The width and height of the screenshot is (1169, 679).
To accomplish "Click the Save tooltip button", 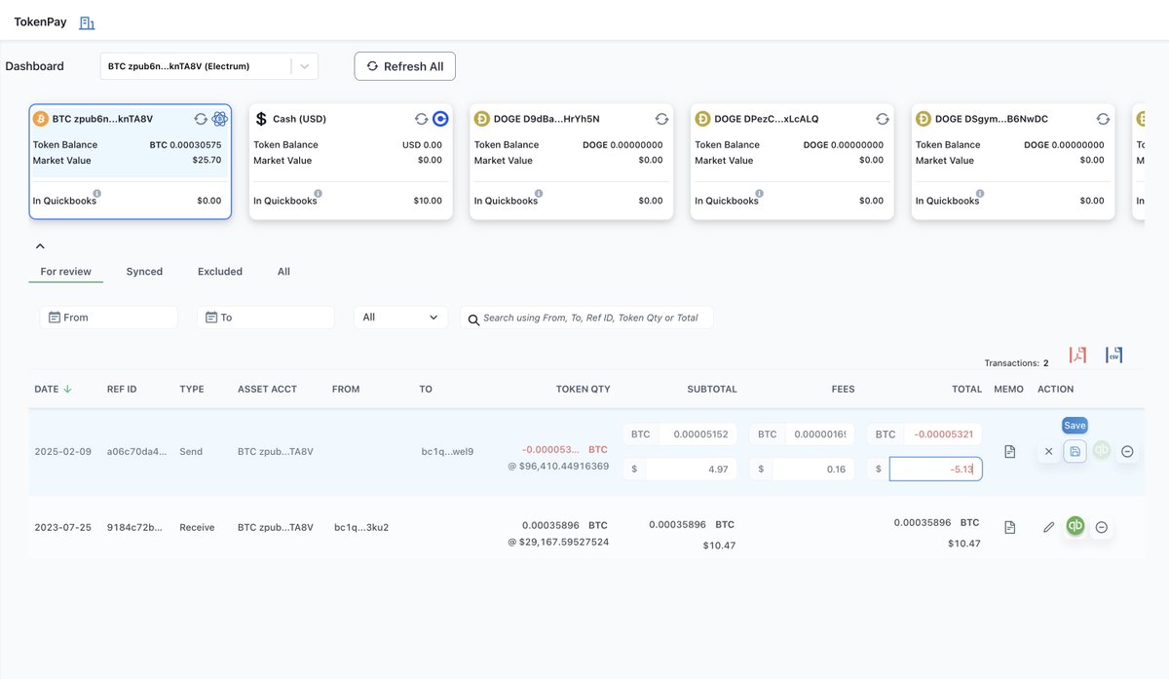I will coord(1075,426).
